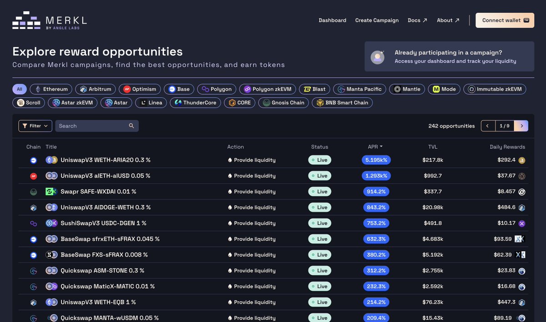The width and height of the screenshot is (546, 322).
Task: Select the Mode chain chip
Action: [x=444, y=89]
